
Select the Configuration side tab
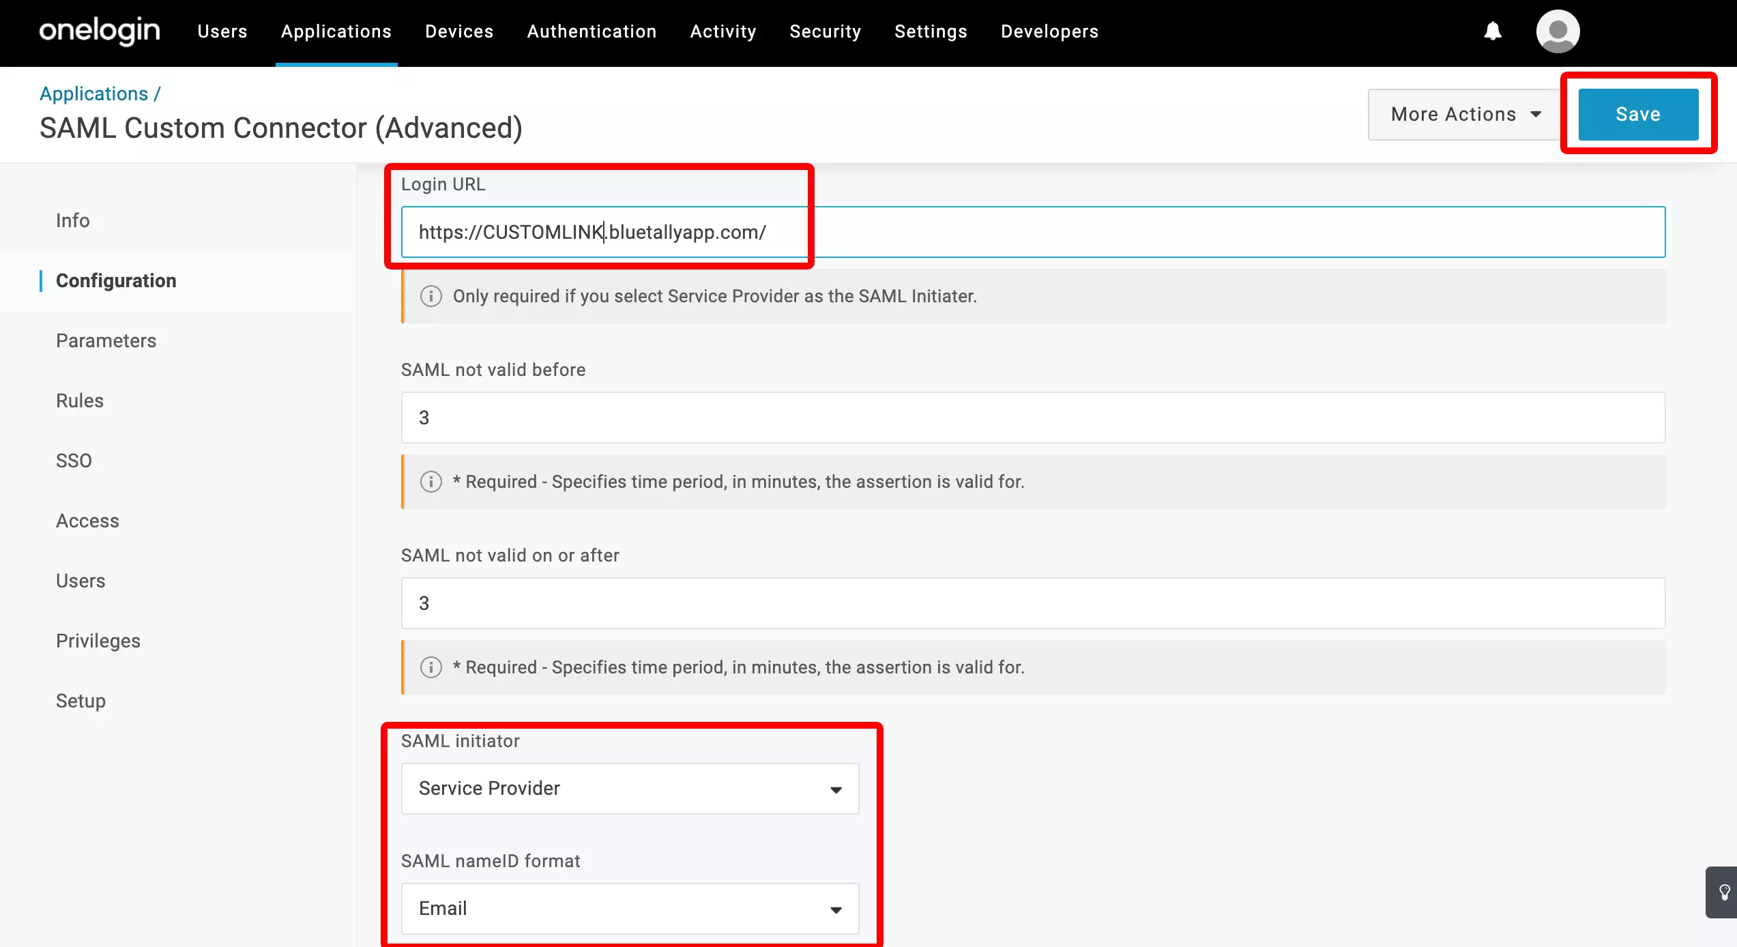pos(116,280)
